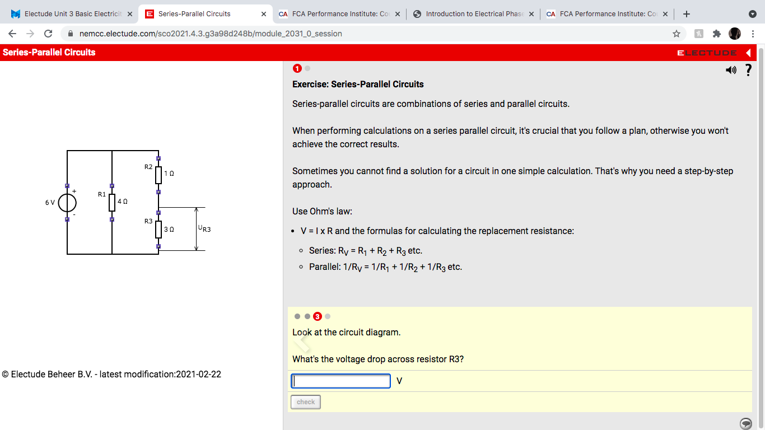View site security info via lock icon

pos(71,34)
